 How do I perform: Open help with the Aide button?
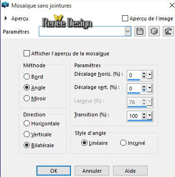point(130,171)
